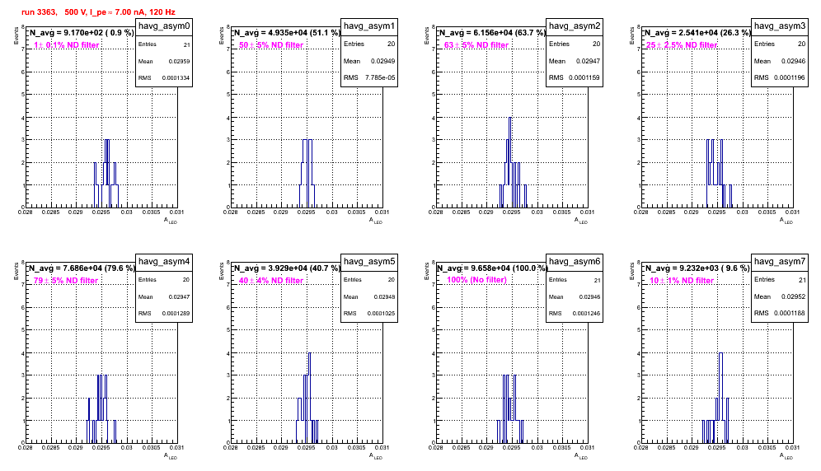Click Entries count 21 in havg_asym7 box

802,280
